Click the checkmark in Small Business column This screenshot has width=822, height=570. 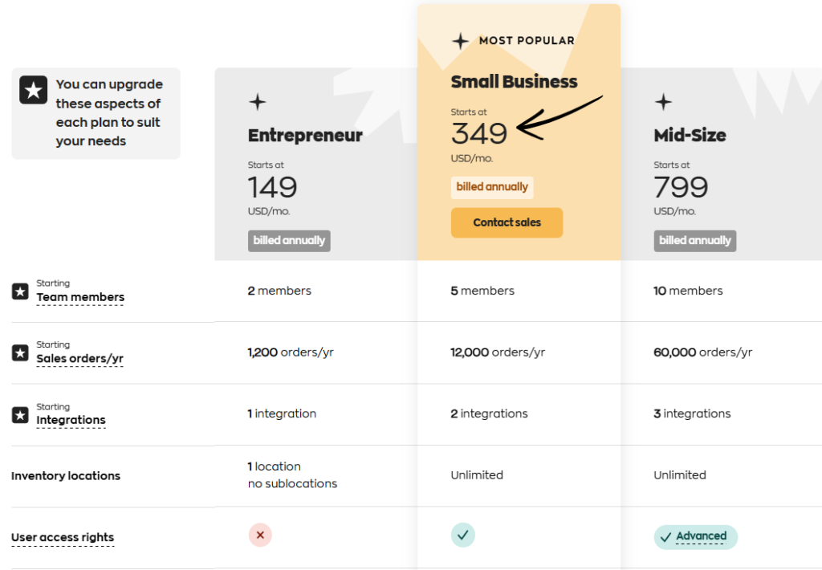point(463,535)
